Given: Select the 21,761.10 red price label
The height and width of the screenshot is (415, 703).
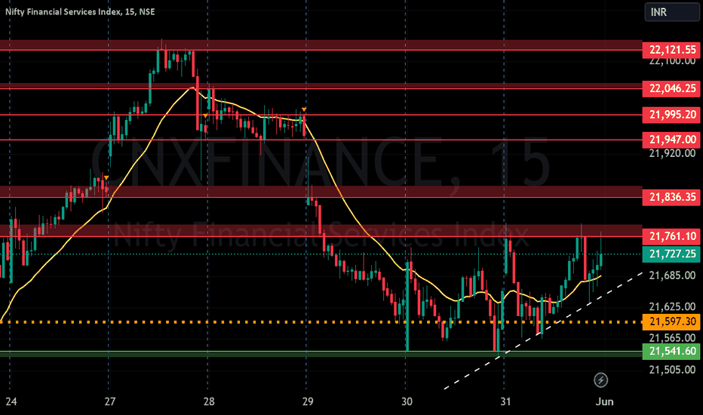Looking at the screenshot, I should (x=671, y=236).
